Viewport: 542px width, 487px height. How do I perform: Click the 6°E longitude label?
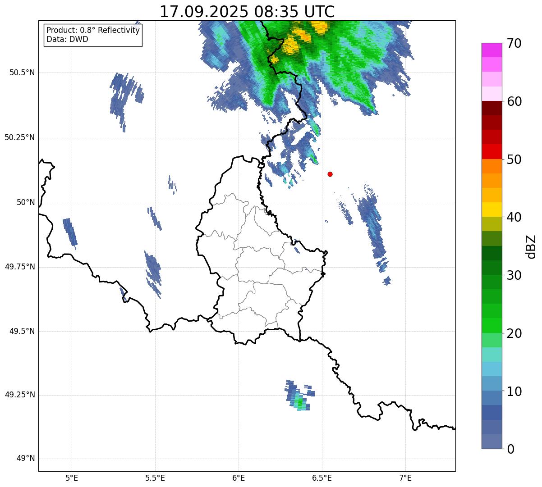[x=239, y=478]
